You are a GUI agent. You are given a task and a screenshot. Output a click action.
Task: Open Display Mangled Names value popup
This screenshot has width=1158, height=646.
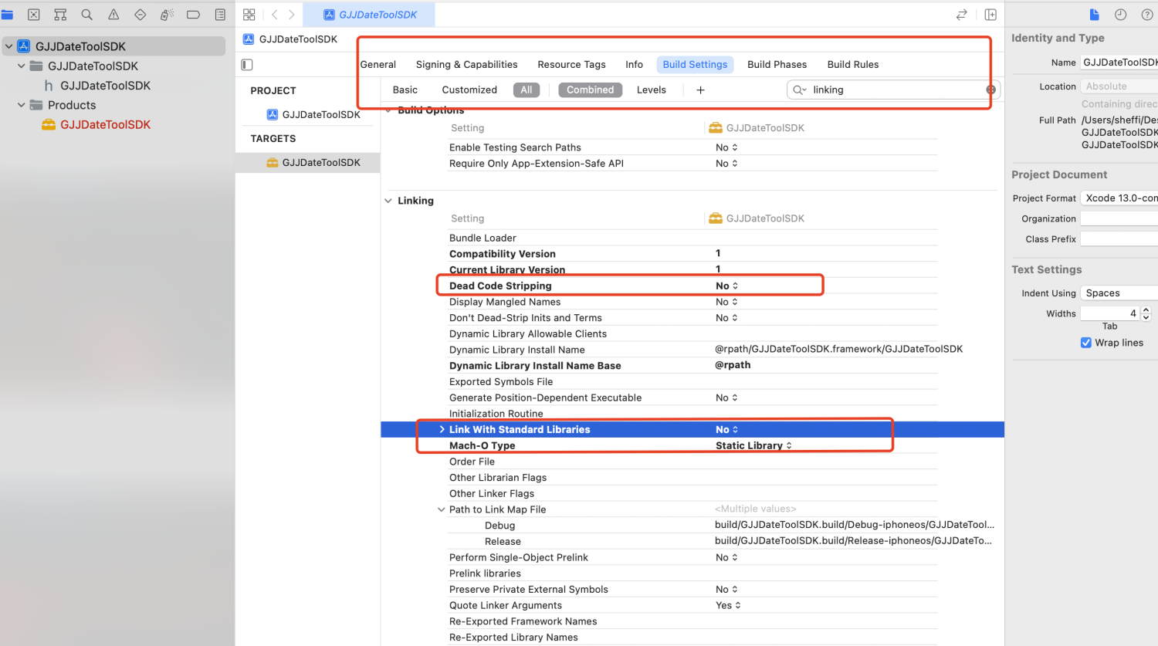coord(726,303)
